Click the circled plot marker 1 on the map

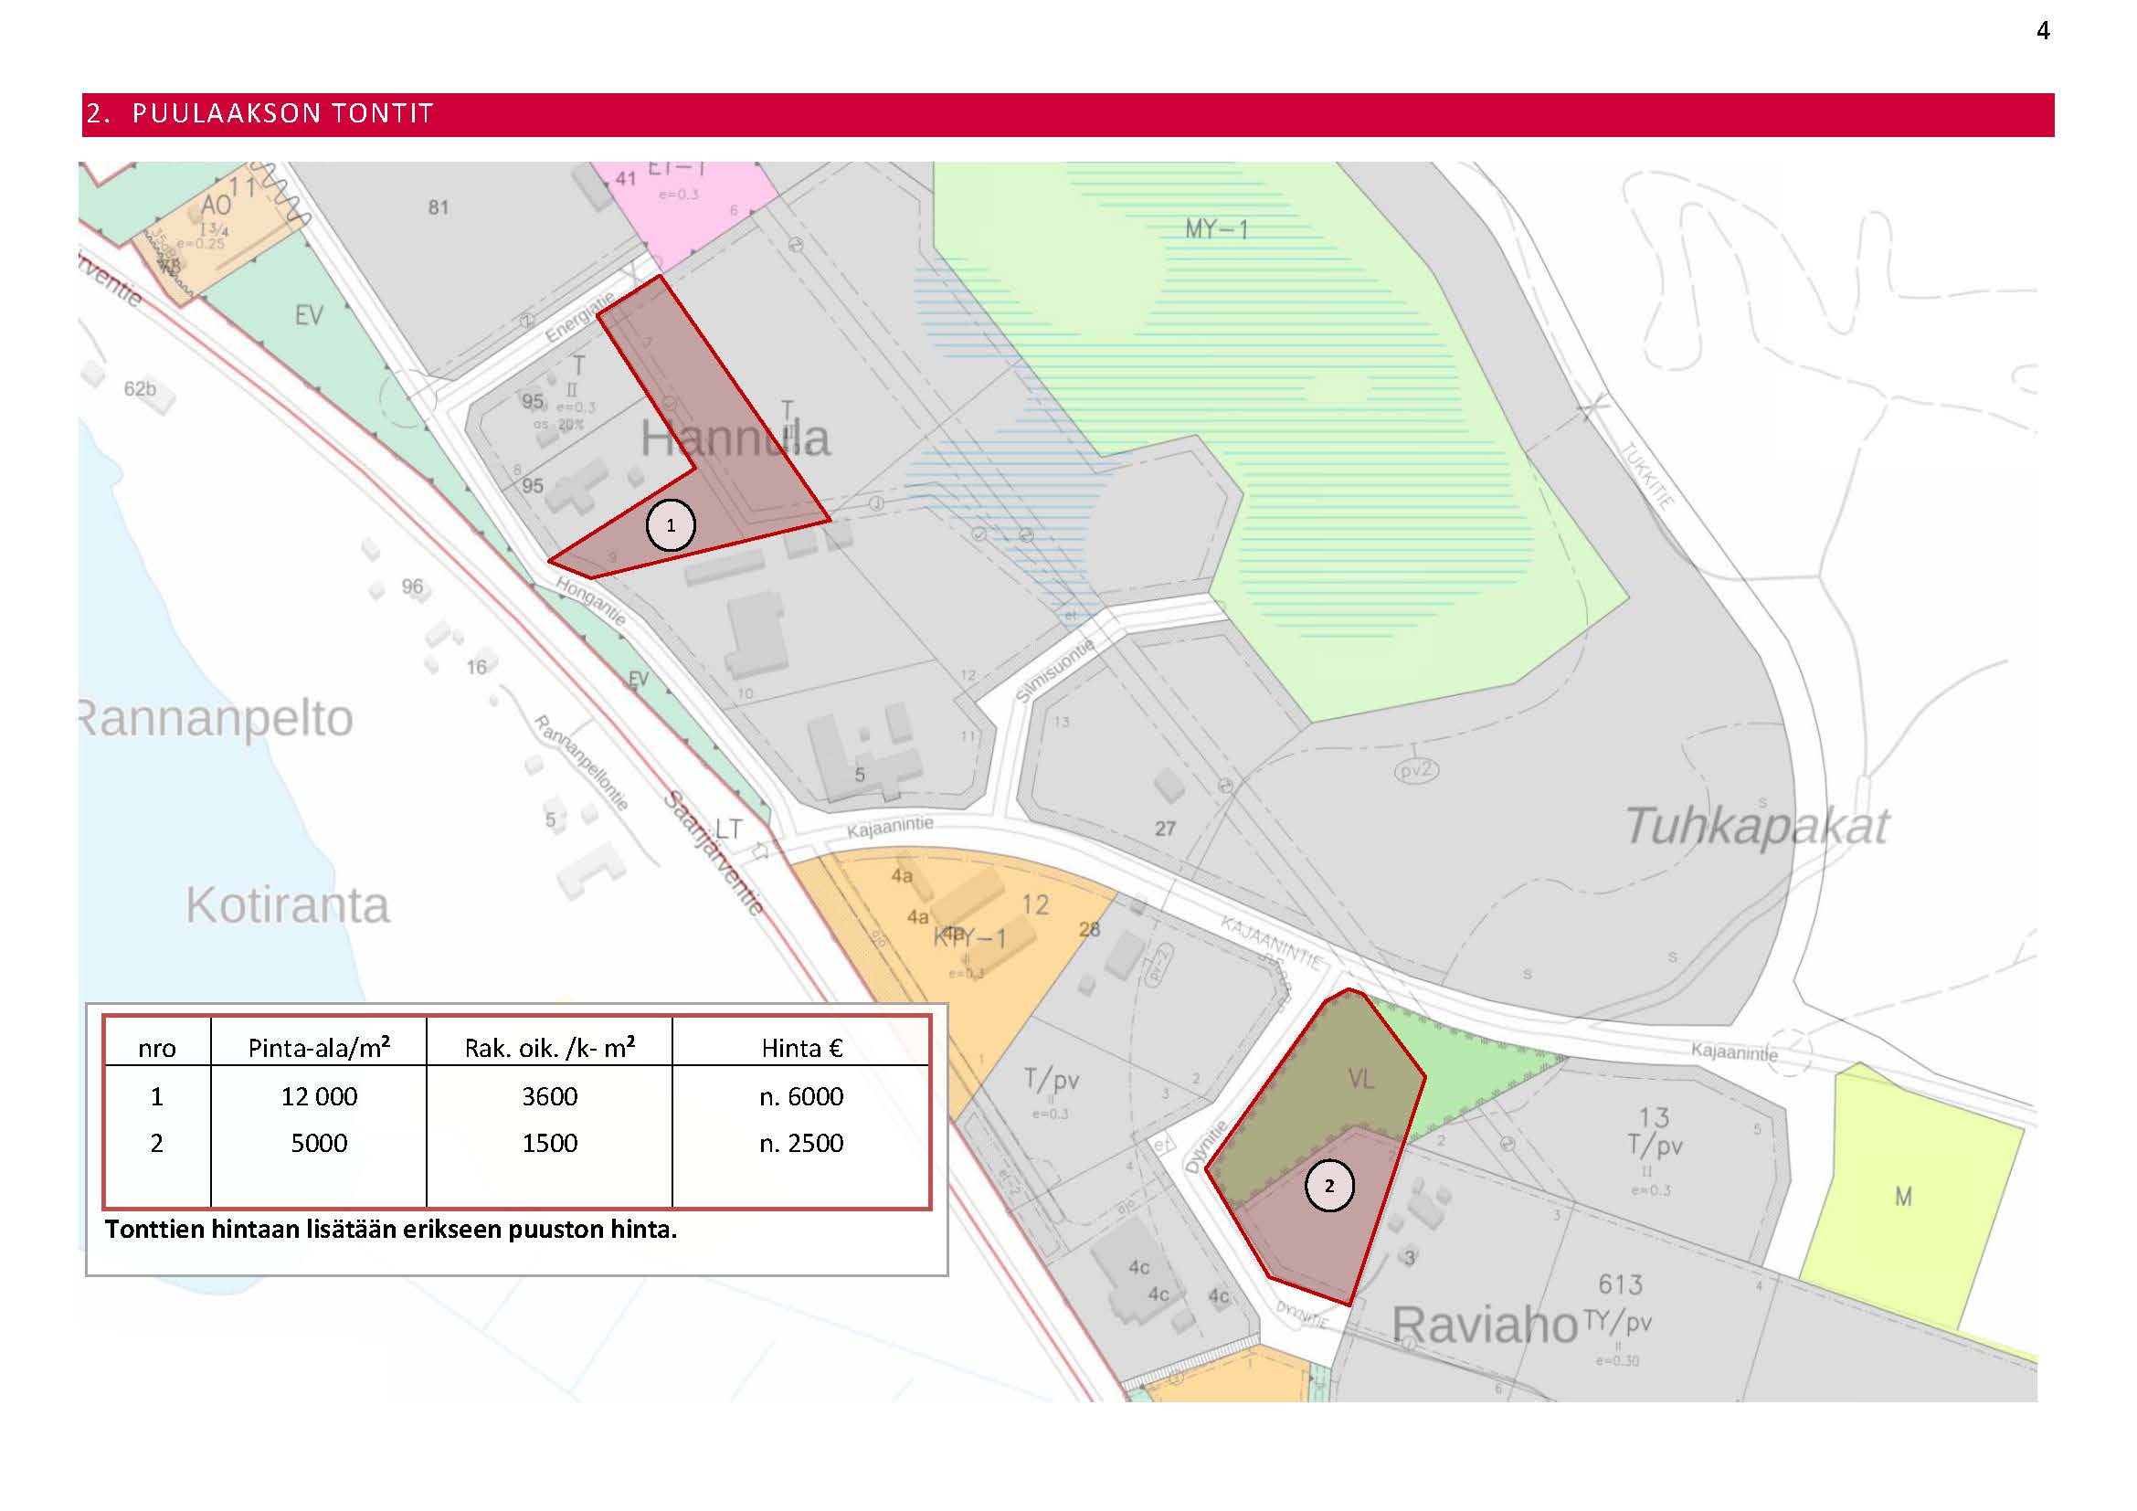pyautogui.click(x=670, y=524)
